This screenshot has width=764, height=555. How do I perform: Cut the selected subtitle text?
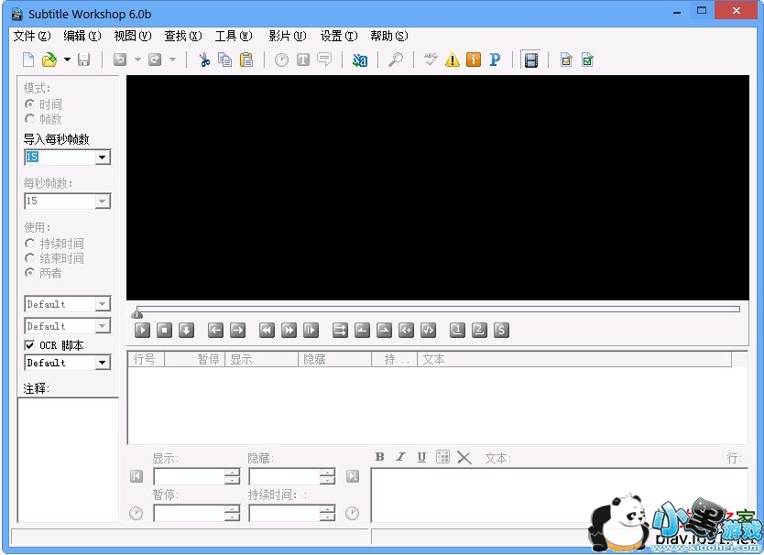202,59
